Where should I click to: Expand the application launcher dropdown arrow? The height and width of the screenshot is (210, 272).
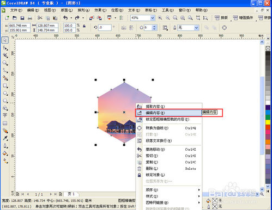pyautogui.click(x=115, y=18)
